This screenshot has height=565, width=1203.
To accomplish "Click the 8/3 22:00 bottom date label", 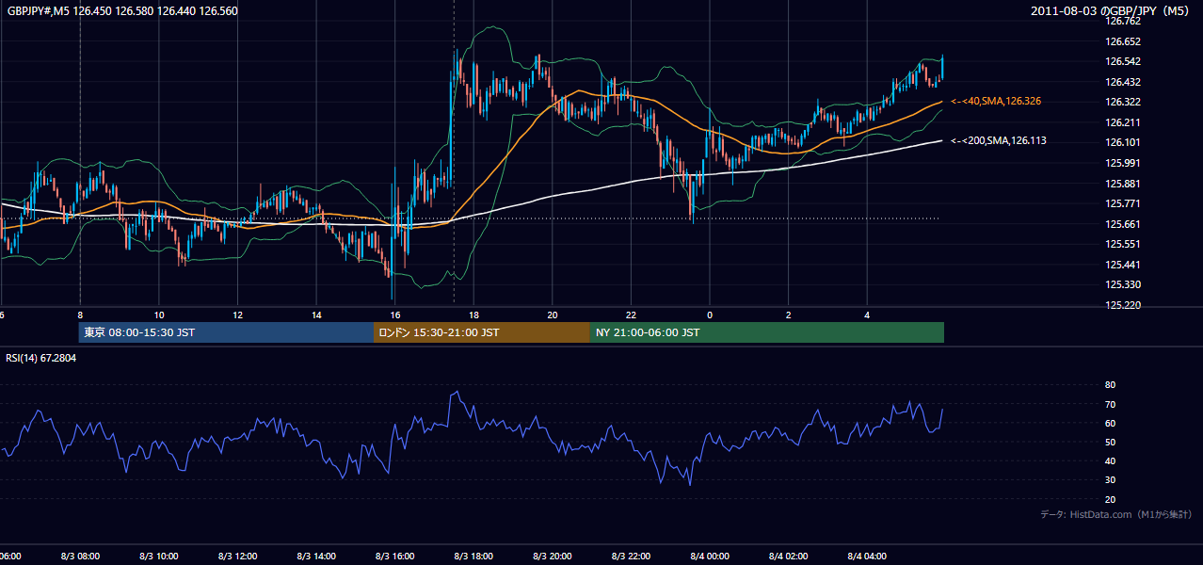I will pyautogui.click(x=632, y=557).
